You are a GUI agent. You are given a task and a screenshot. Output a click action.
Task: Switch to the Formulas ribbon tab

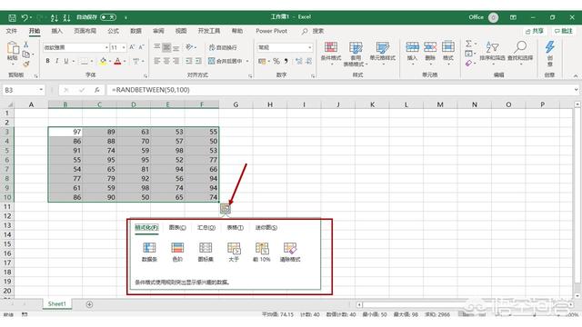point(113,31)
